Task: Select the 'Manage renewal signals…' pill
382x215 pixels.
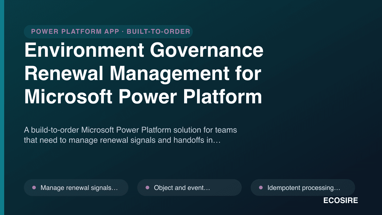Action: point(76,188)
